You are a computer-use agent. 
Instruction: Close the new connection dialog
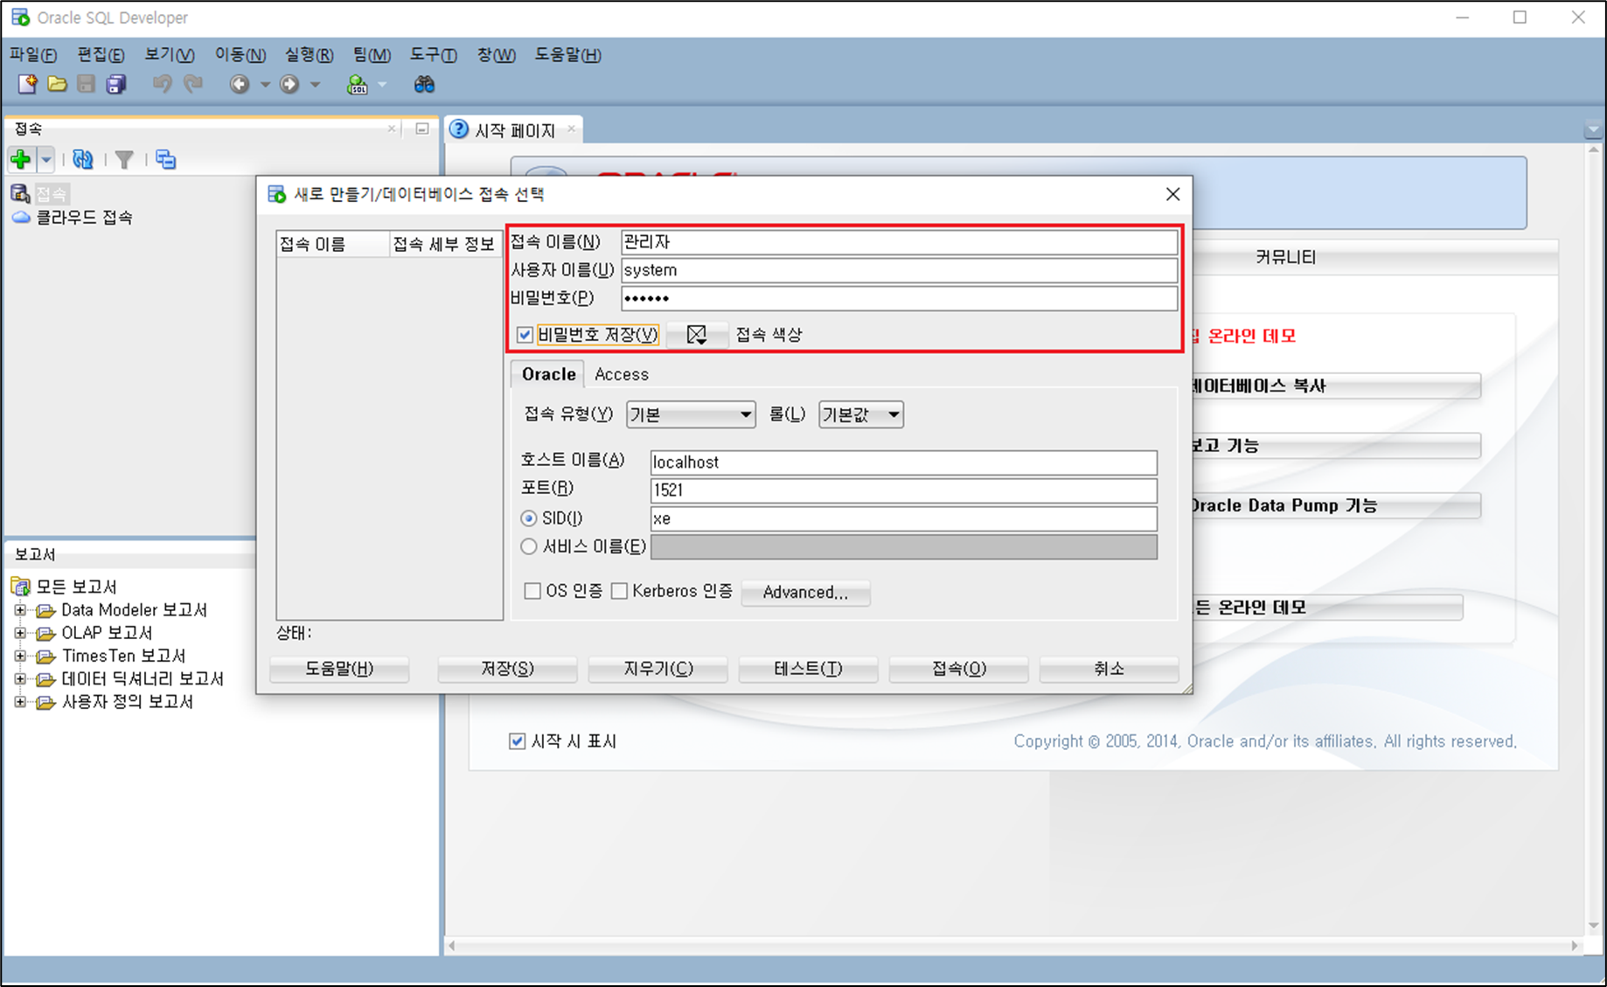(x=1173, y=194)
